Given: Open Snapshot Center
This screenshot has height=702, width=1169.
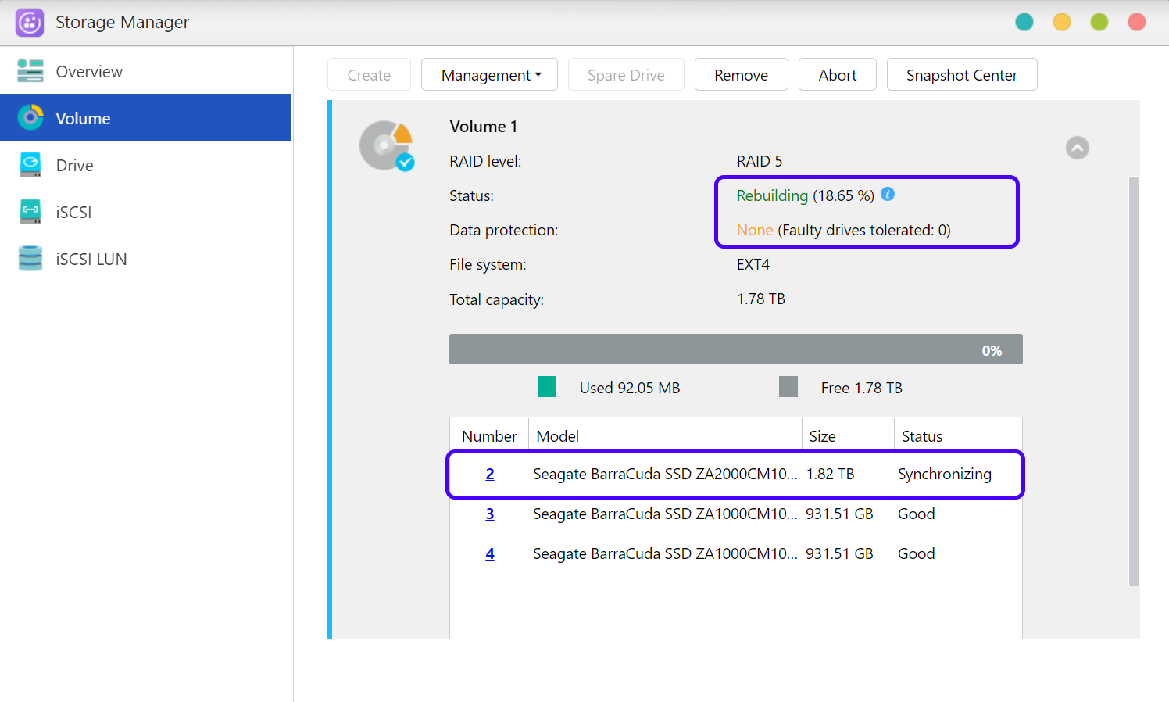Looking at the screenshot, I should coord(961,75).
